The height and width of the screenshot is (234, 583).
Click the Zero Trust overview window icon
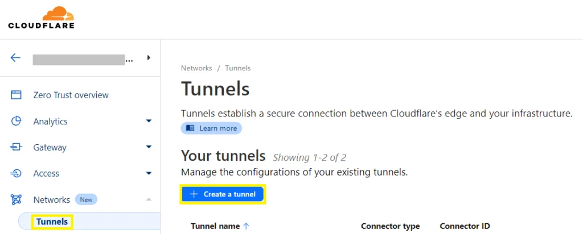pyautogui.click(x=16, y=95)
